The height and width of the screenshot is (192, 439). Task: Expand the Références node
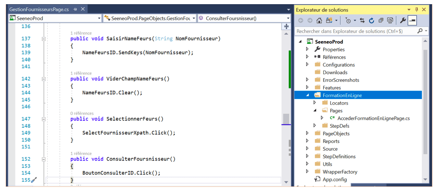[x=307, y=57]
